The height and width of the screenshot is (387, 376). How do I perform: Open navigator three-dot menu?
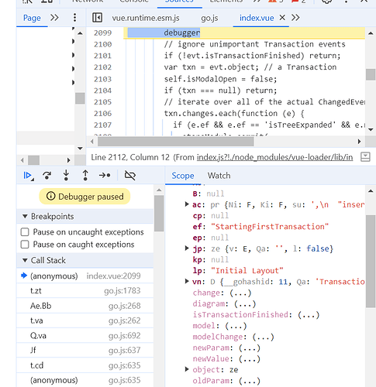74,18
